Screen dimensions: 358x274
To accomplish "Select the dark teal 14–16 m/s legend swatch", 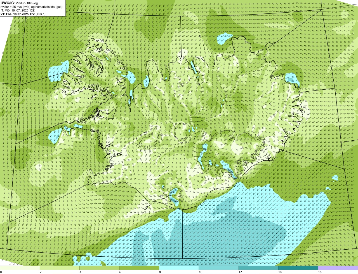I will [298, 268].
